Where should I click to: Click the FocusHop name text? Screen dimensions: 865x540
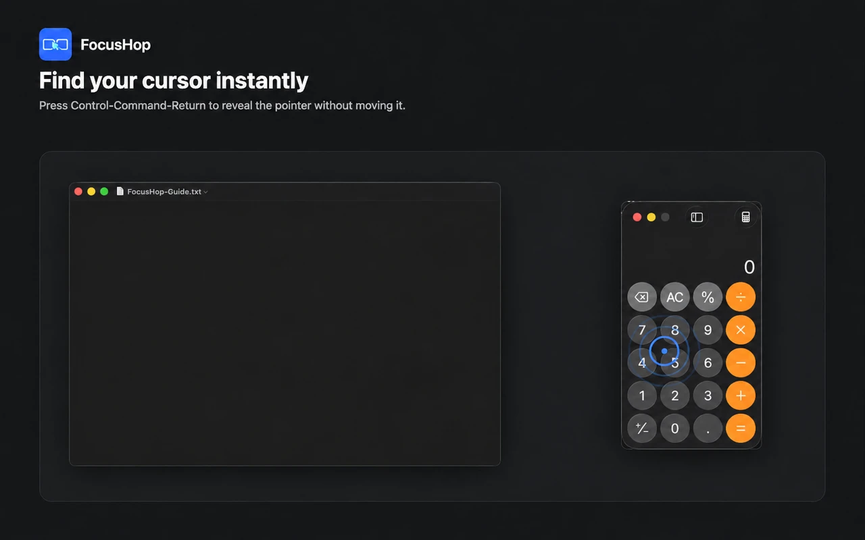click(x=116, y=45)
